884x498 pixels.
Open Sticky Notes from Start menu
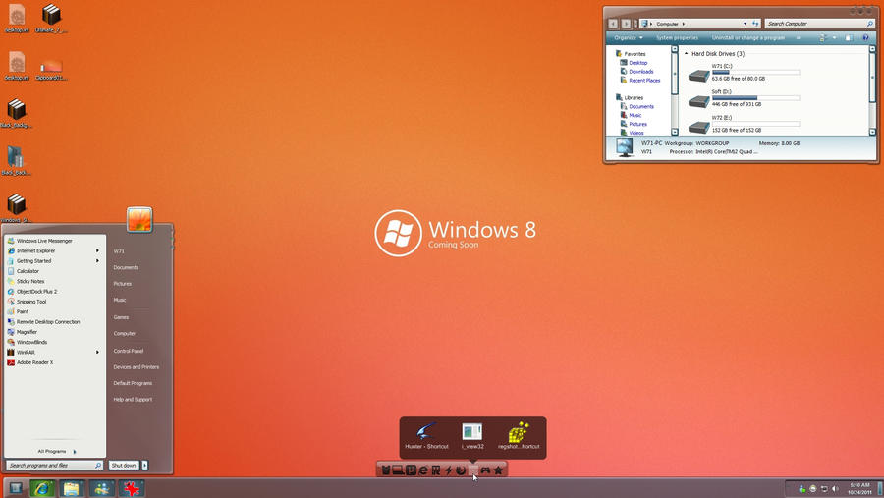tap(55, 282)
